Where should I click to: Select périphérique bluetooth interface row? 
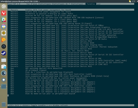pos(71,72)
